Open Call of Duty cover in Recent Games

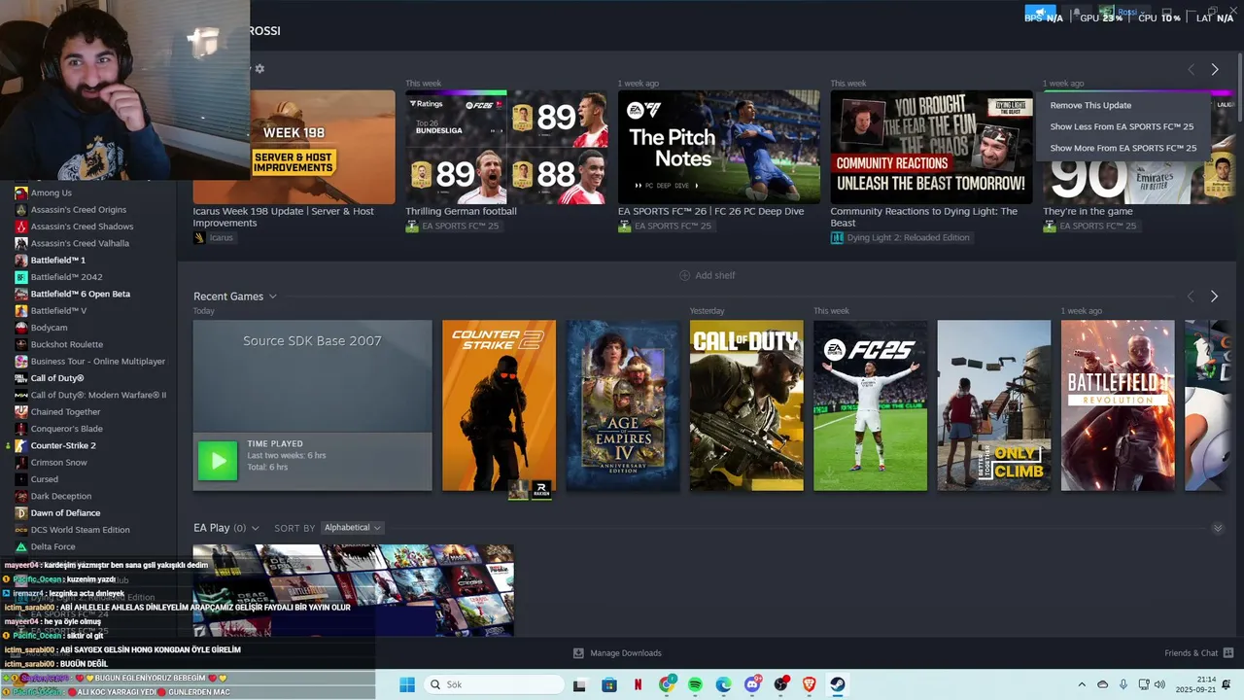click(x=746, y=405)
